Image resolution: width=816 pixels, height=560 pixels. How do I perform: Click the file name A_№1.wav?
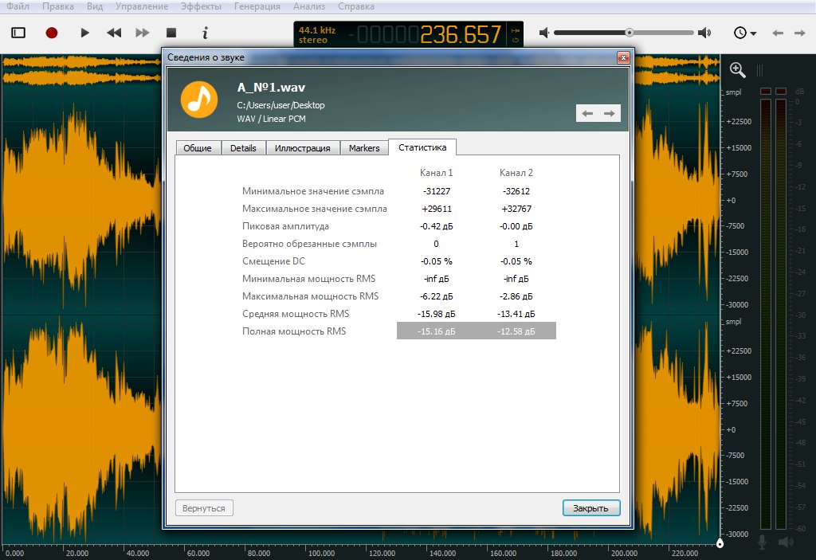click(271, 88)
